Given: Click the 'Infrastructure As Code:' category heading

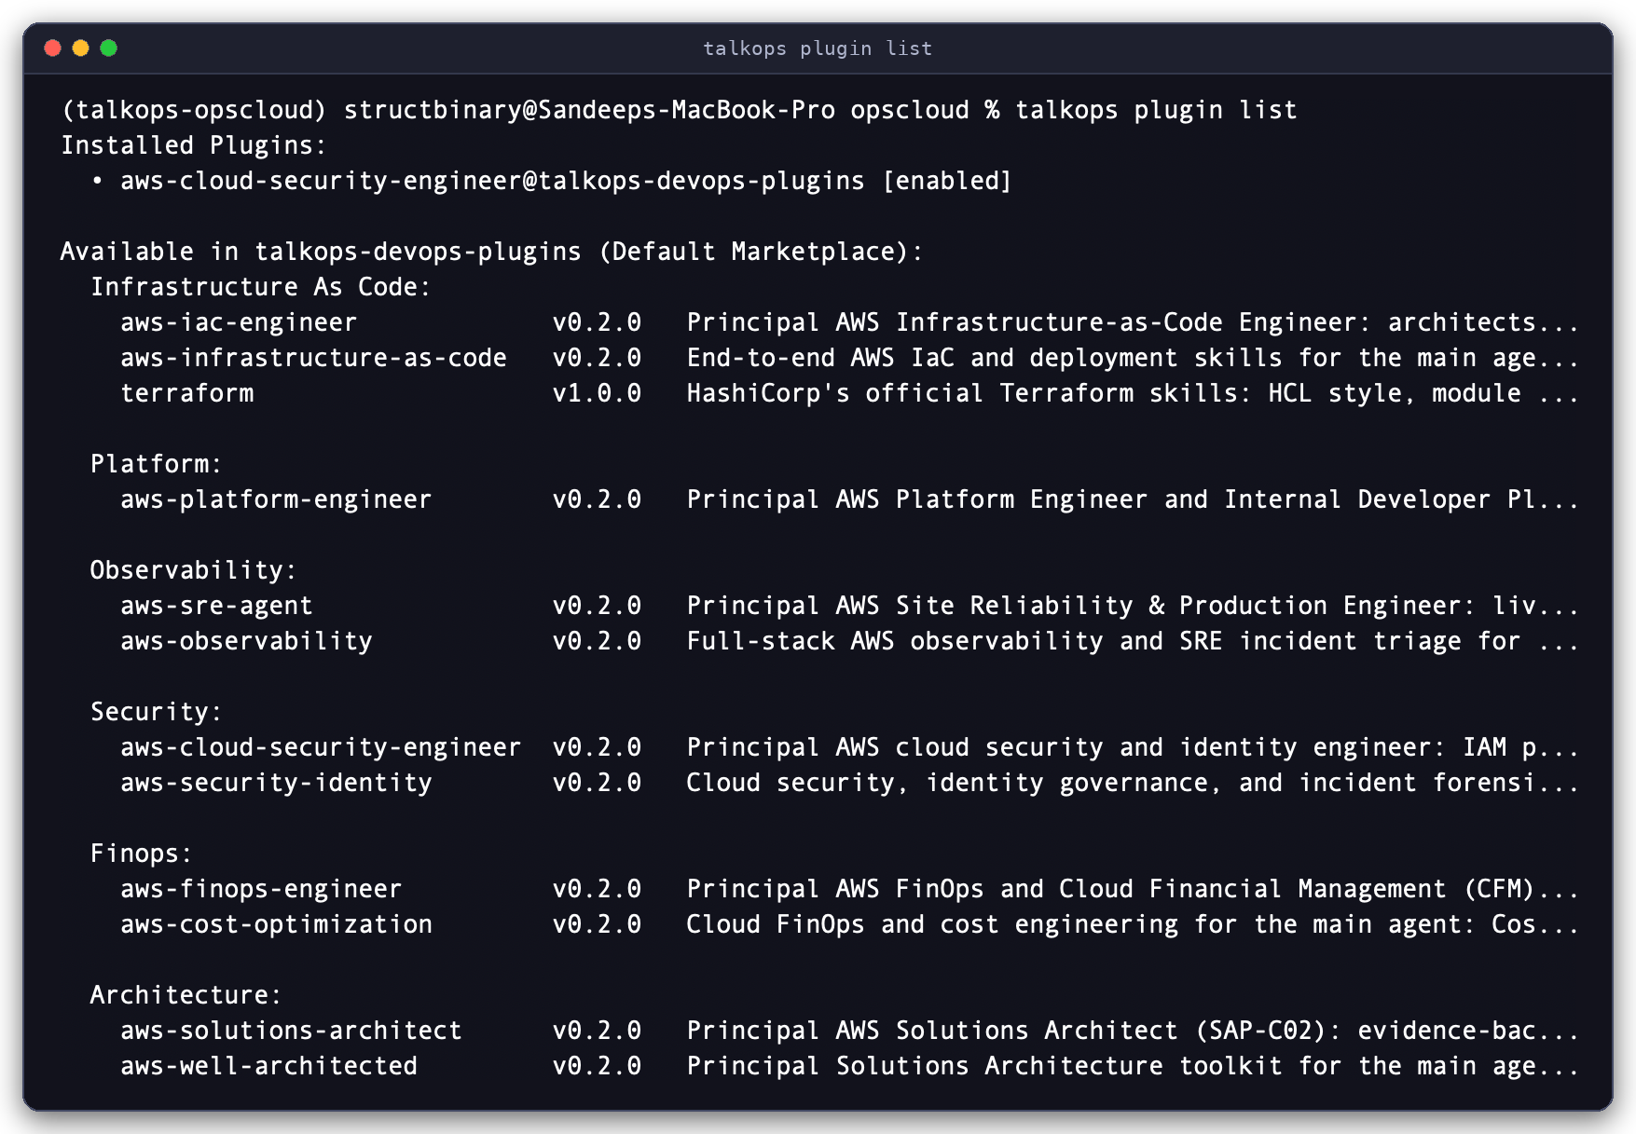Looking at the screenshot, I should pos(261,287).
